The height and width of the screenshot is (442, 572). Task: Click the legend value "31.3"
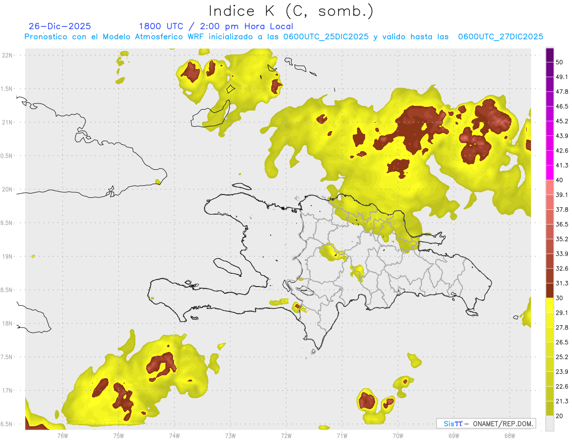(x=562, y=283)
